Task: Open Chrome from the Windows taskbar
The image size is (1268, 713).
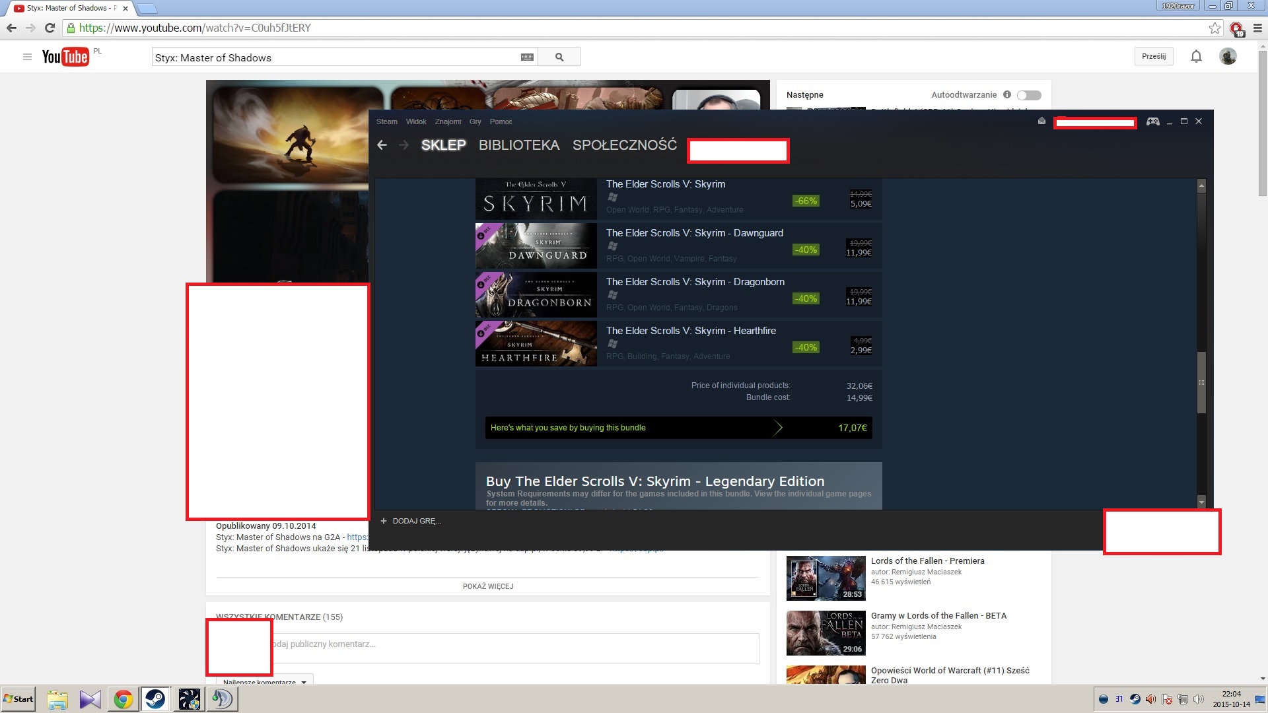Action: 123,699
